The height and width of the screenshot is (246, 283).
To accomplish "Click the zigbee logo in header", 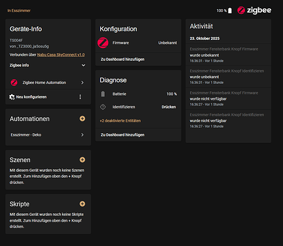I will pyautogui.click(x=254, y=10).
